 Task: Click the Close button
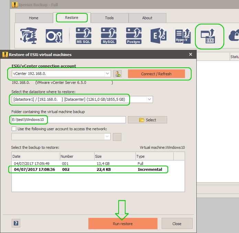click(177, 224)
